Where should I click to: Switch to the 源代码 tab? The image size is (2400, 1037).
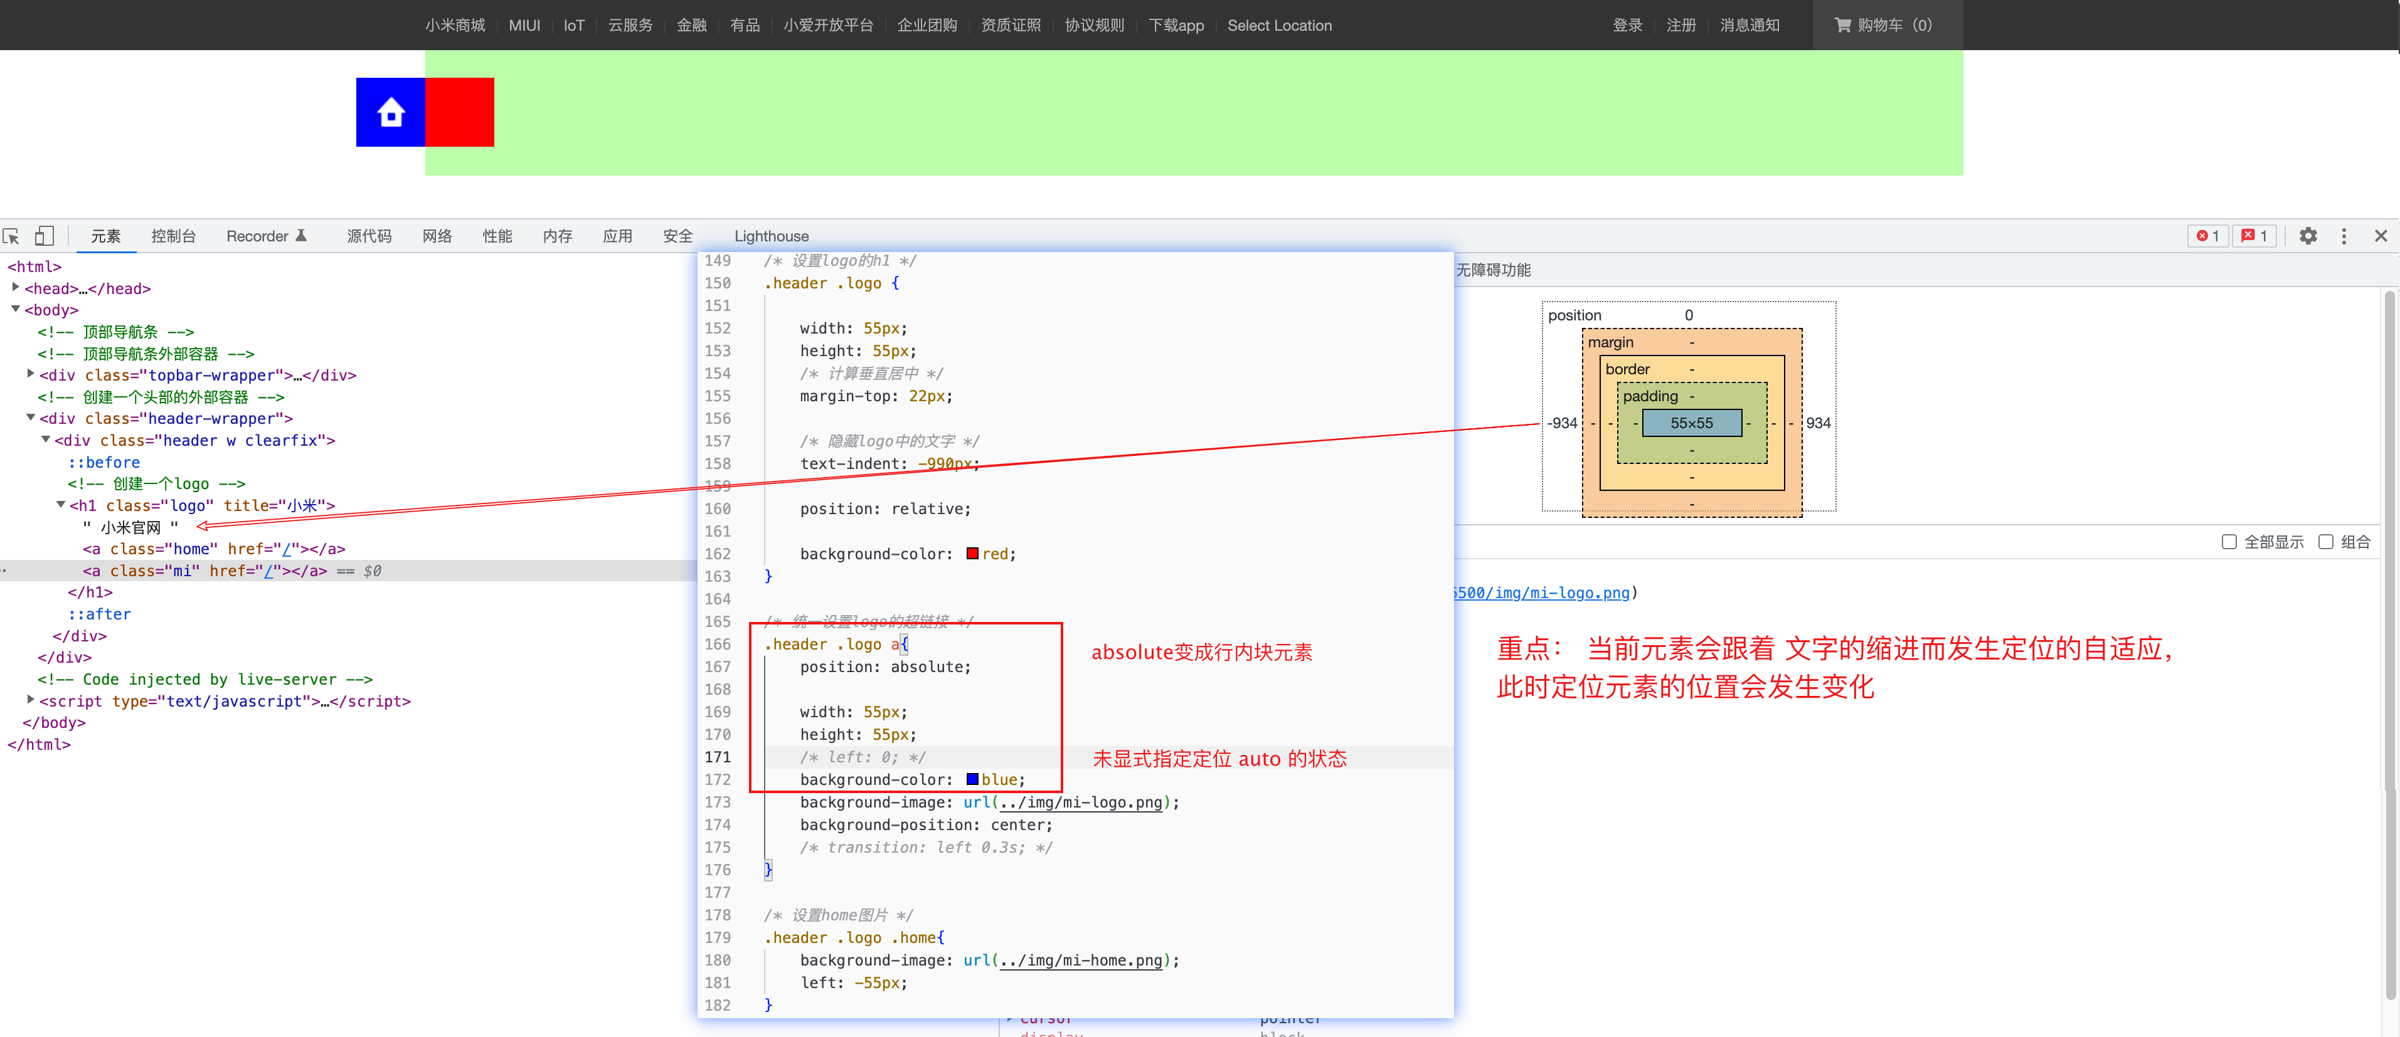tap(369, 236)
